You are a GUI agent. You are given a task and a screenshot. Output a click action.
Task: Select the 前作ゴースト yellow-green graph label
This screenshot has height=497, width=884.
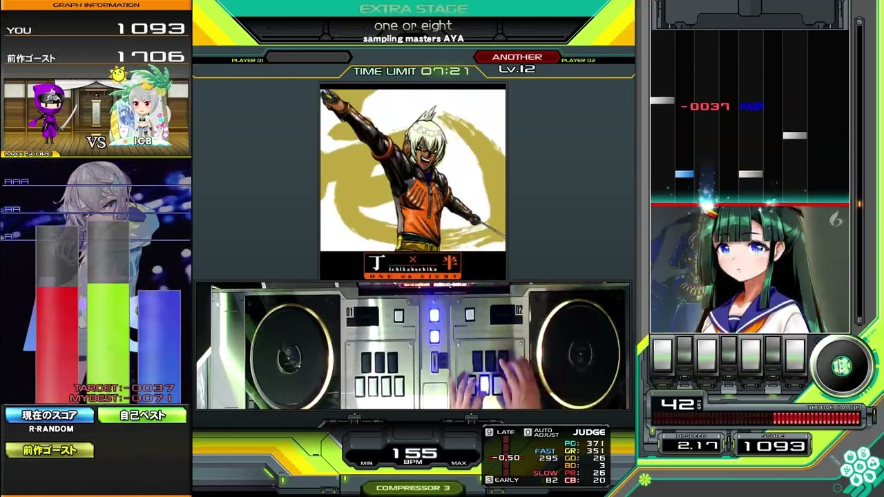(x=50, y=450)
